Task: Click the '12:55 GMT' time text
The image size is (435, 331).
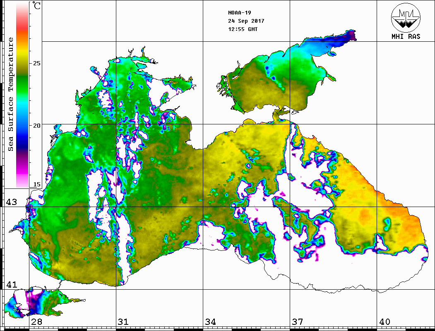Action: tap(243, 29)
